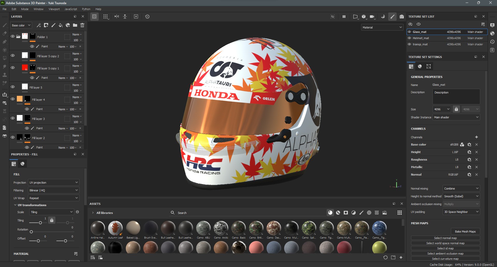Hide the Fill layer 5 copy 2 layer

coord(12,55)
